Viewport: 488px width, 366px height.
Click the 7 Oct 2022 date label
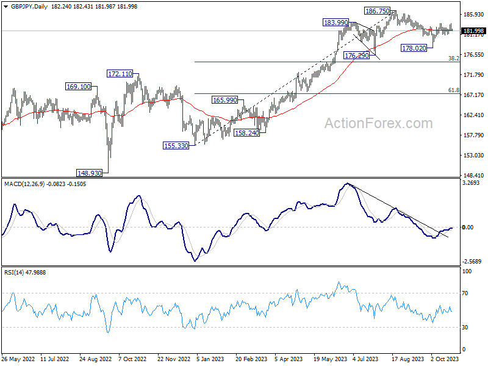point(132,359)
